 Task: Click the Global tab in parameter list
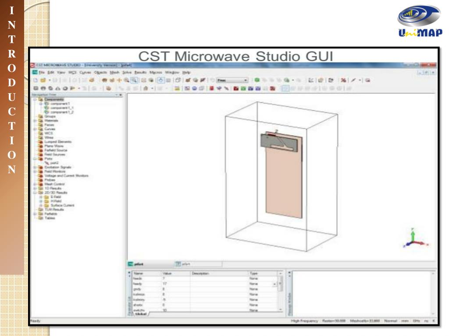pos(141,314)
